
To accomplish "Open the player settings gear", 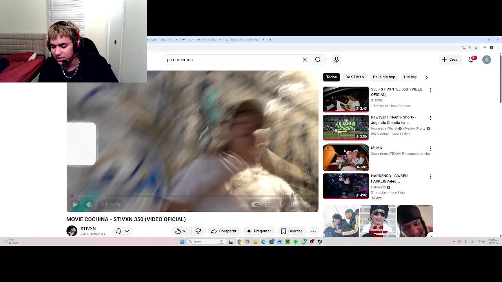I will click(x=282, y=204).
